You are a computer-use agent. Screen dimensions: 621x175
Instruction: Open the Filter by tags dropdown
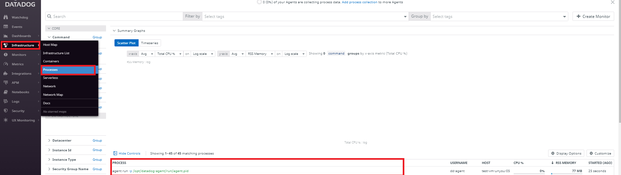305,16
